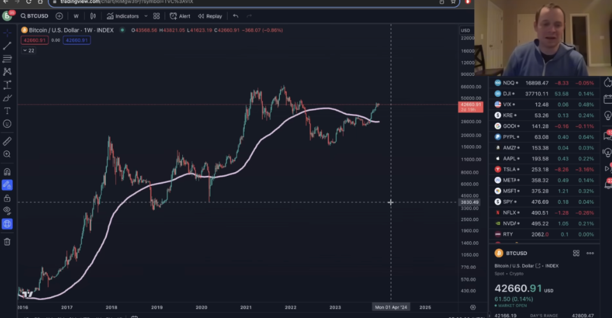
Task: Start bar Replay mode
Action: pos(210,16)
